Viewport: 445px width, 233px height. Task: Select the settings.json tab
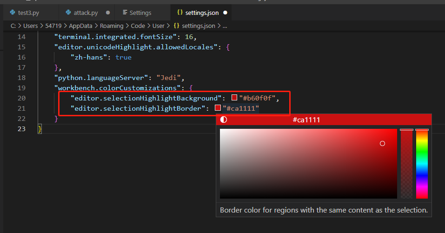point(201,13)
